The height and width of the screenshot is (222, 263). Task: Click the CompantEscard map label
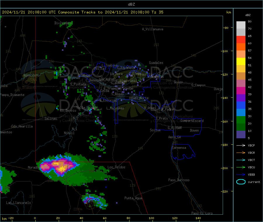click(x=192, y=120)
